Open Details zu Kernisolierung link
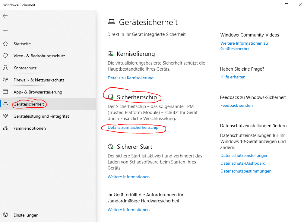Image resolution: width=304 pixels, height=222 pixels. click(131, 78)
